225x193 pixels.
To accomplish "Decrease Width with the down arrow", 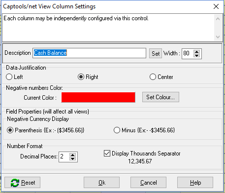I will pyautogui.click(x=196, y=55).
